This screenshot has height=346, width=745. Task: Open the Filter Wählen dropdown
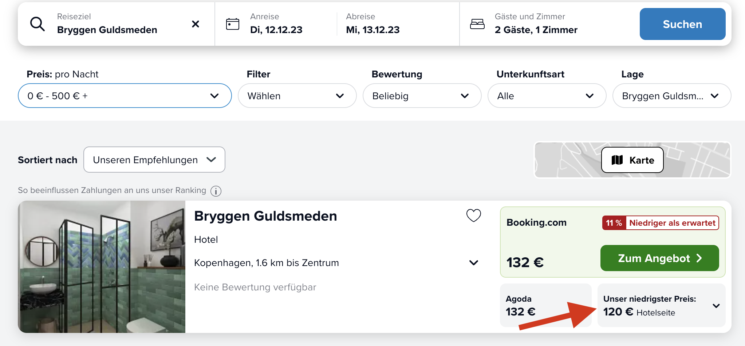coord(297,96)
